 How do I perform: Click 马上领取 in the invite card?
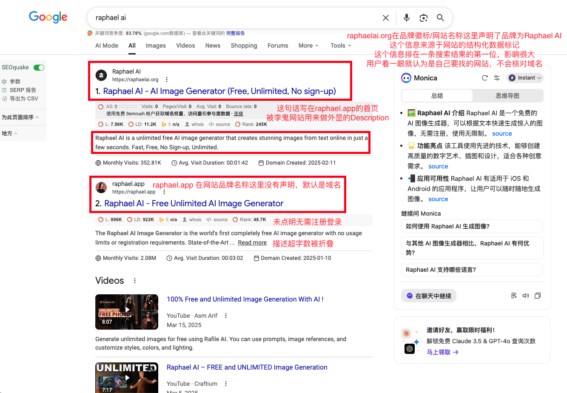coord(442,352)
